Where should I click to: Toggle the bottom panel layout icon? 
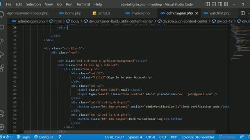point(214,4)
